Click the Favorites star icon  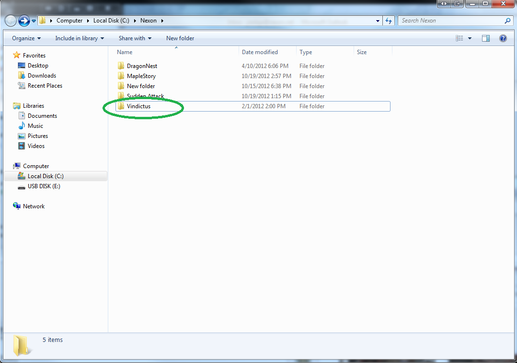16,55
